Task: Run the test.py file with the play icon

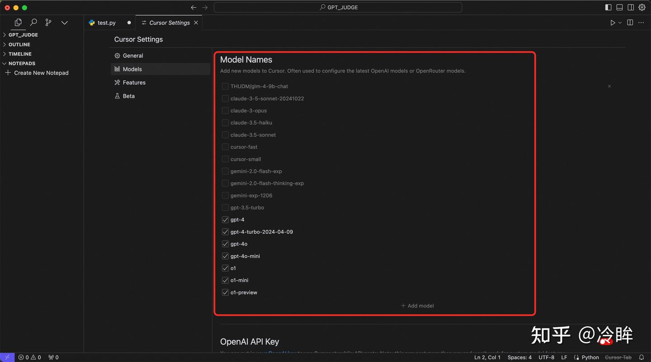Action: pos(613,22)
